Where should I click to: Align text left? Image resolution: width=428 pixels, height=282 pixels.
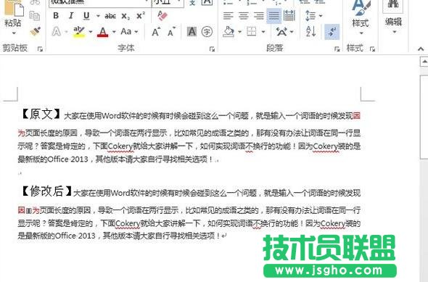pos(229,16)
